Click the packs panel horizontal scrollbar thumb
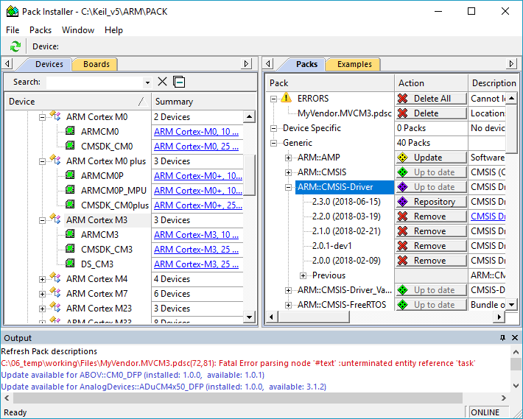Screen dimensions: 523x419 click(x=314, y=317)
